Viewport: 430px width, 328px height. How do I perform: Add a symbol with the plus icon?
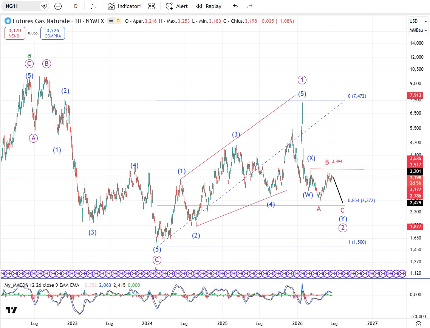click(58, 6)
